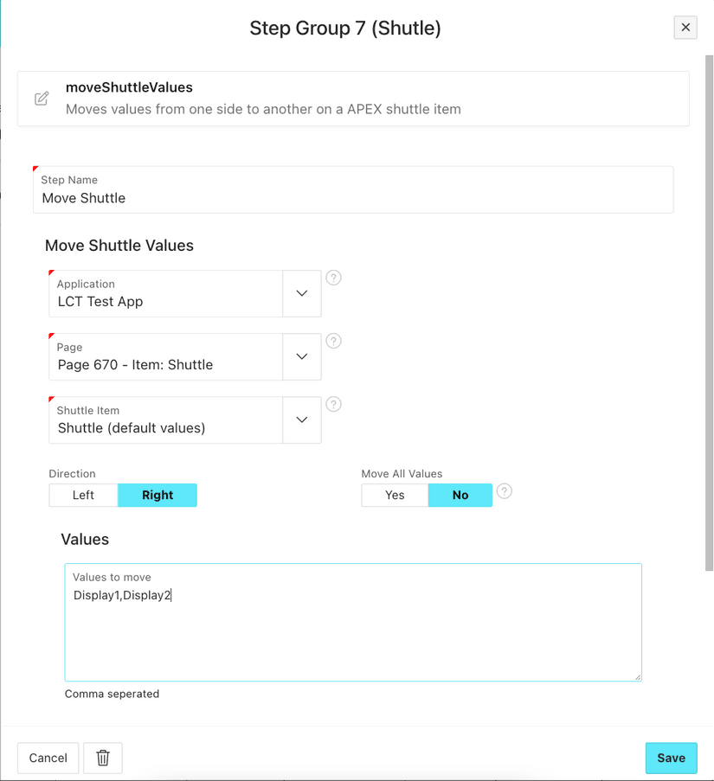714x781 pixels.
Task: Save the Move Shuttle step
Action: [x=671, y=758]
